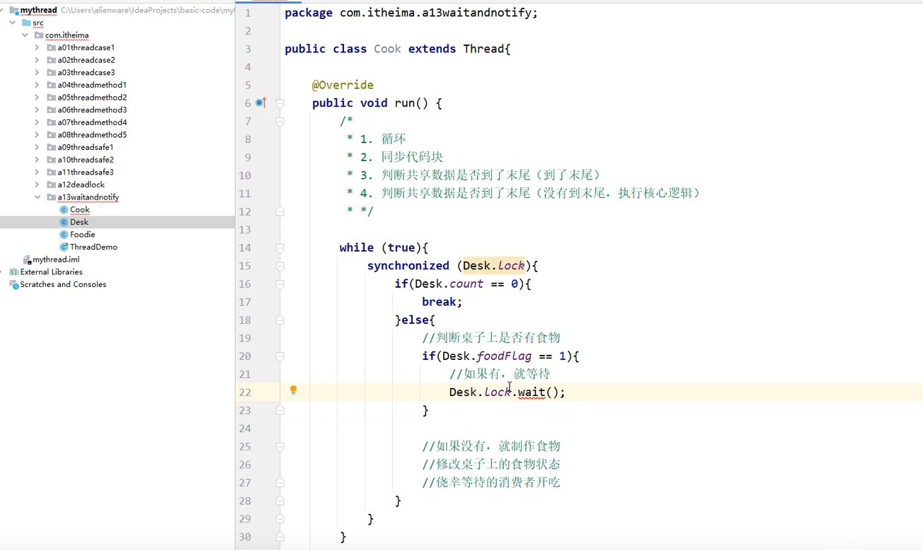The height and width of the screenshot is (550, 923).
Task: Collapse the com.itheima package node
Action: (25, 35)
